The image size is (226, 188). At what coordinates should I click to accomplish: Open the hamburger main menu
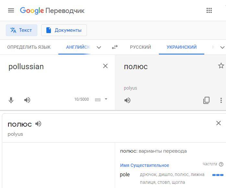(x=11, y=10)
